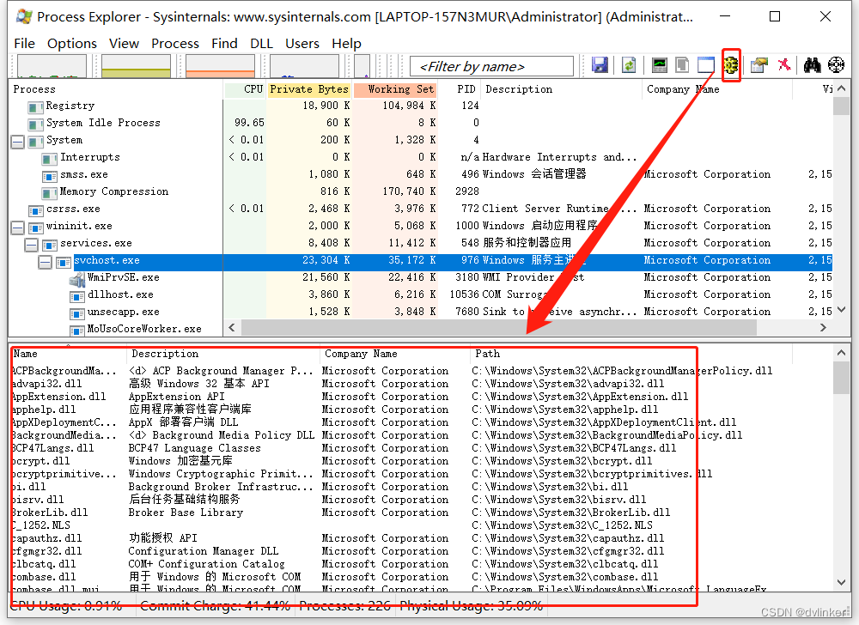This screenshot has width=859, height=625.
Task: Click the Process Explorer title bar icon
Action: tap(23, 16)
